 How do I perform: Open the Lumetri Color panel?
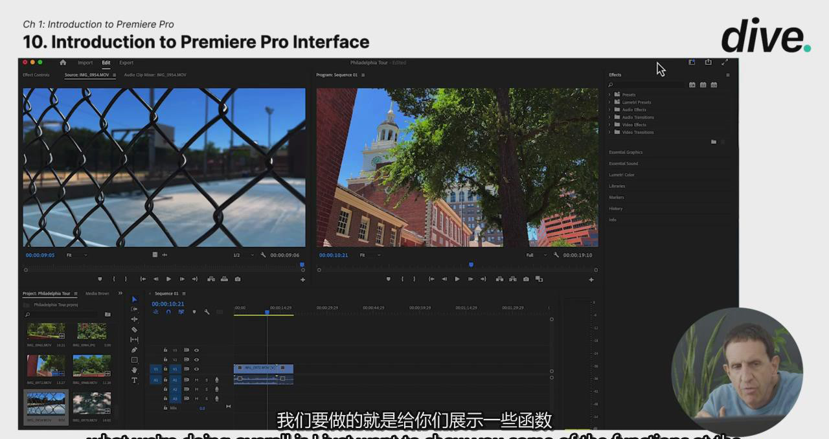tap(622, 175)
